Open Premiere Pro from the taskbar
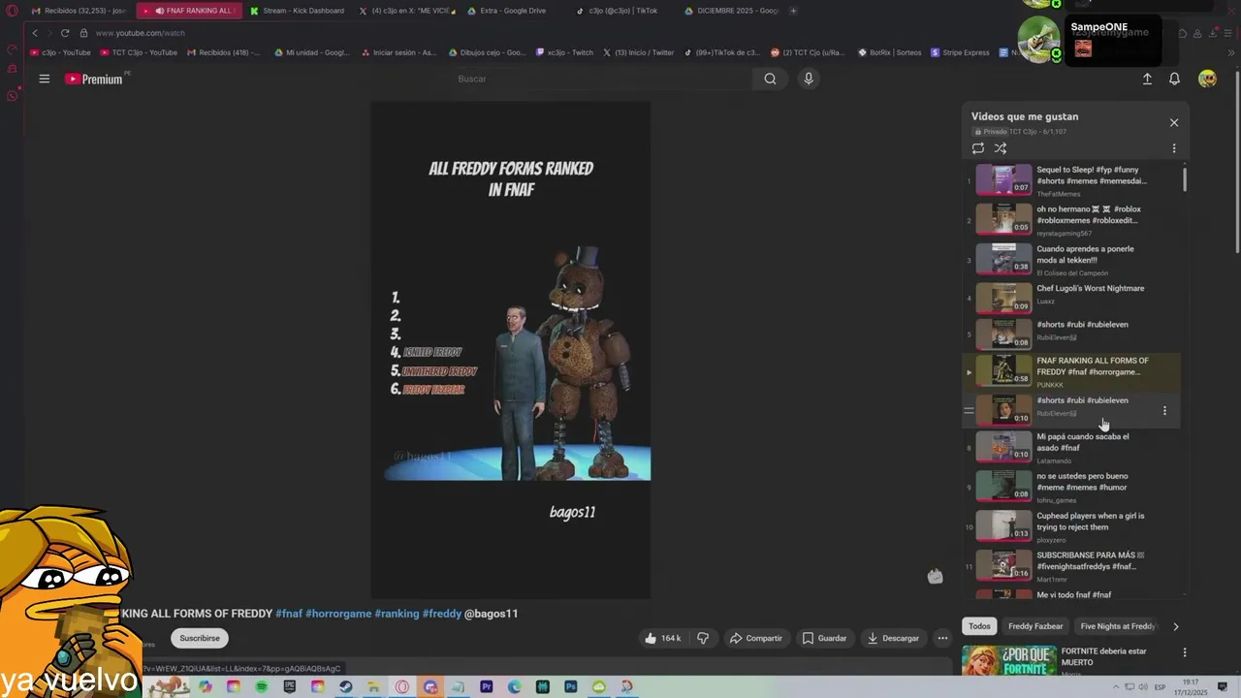 [487, 686]
